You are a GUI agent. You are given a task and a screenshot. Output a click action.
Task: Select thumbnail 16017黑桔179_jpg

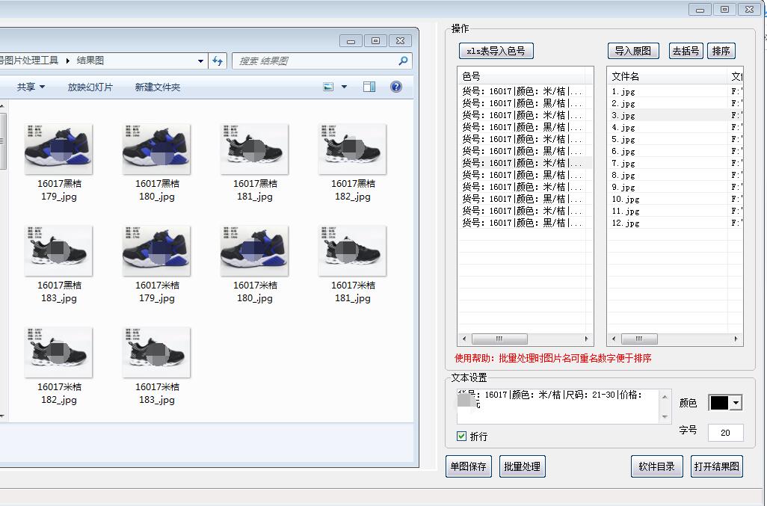pyautogui.click(x=59, y=163)
